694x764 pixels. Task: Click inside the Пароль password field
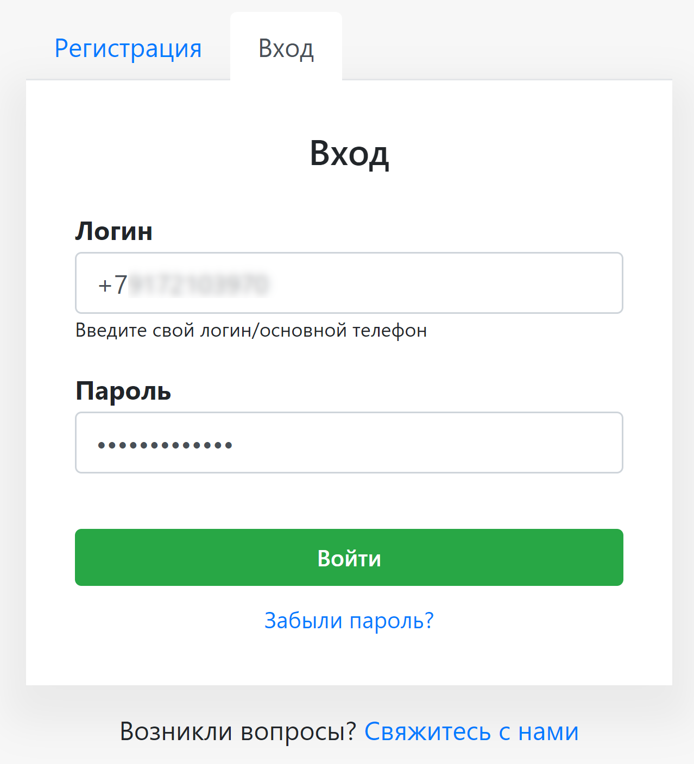(x=349, y=443)
